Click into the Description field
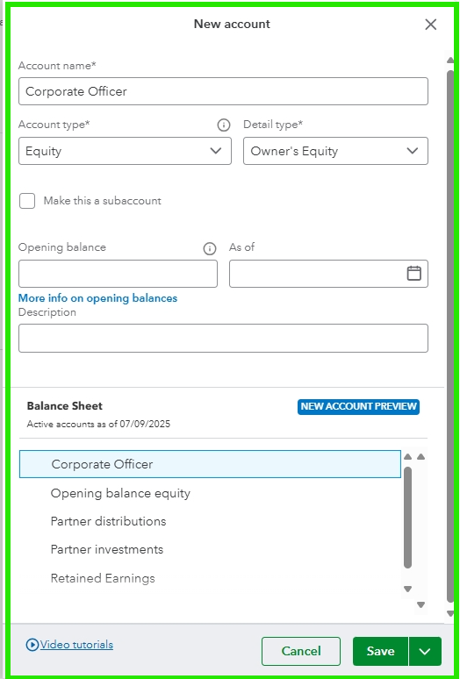The height and width of the screenshot is (679, 460). (x=223, y=339)
